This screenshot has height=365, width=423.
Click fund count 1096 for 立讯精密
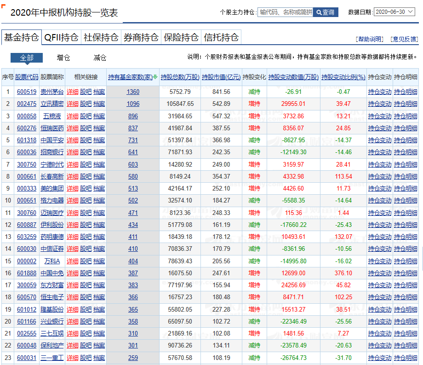(x=133, y=104)
